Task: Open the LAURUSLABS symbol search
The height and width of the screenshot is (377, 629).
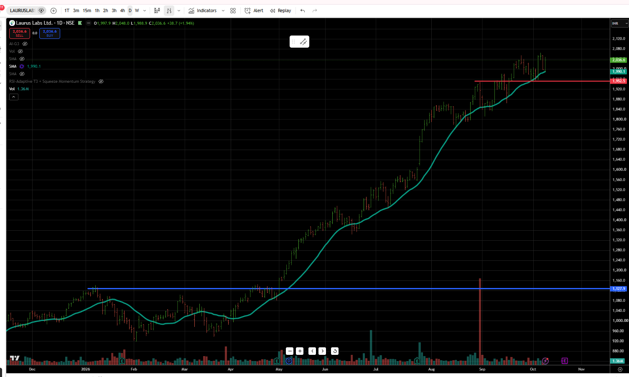Action: [26, 10]
